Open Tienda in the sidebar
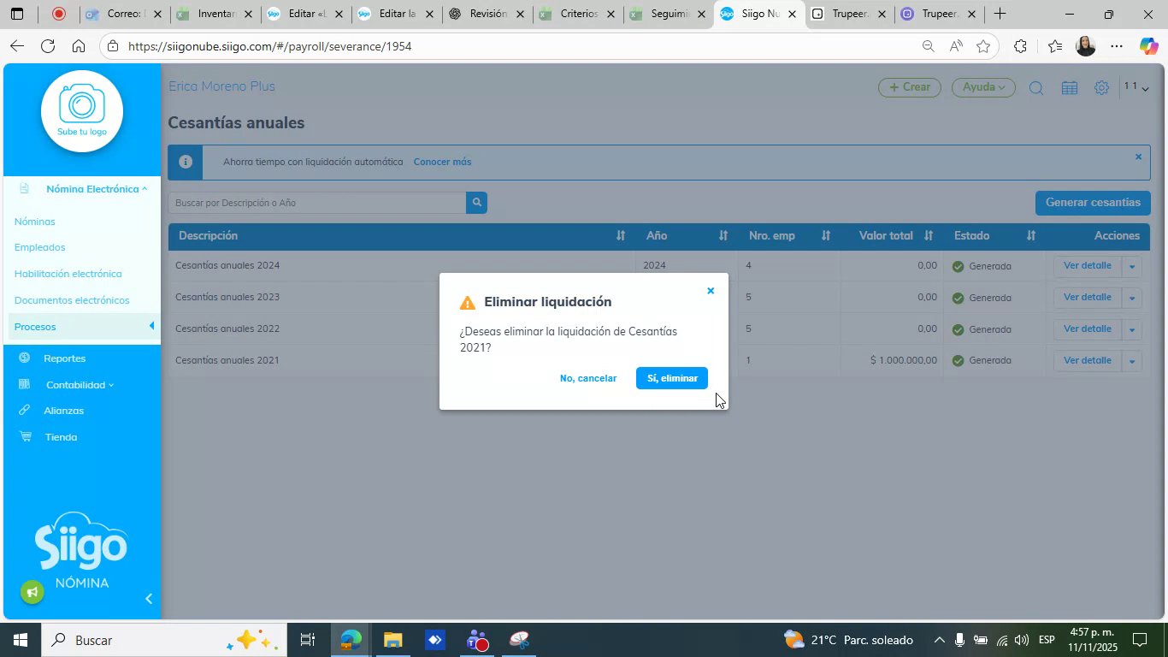This screenshot has height=657, width=1168. tap(61, 437)
